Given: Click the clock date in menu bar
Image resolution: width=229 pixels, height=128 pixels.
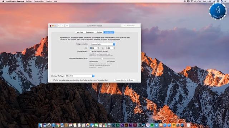Looking at the screenshot, I should click(x=207, y=1).
